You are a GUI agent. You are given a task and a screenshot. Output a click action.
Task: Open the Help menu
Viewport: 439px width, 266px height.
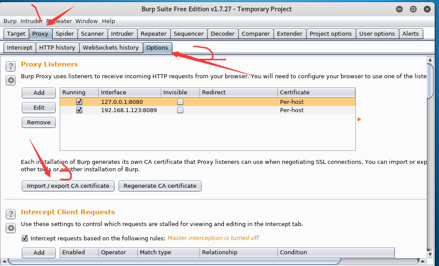click(108, 21)
